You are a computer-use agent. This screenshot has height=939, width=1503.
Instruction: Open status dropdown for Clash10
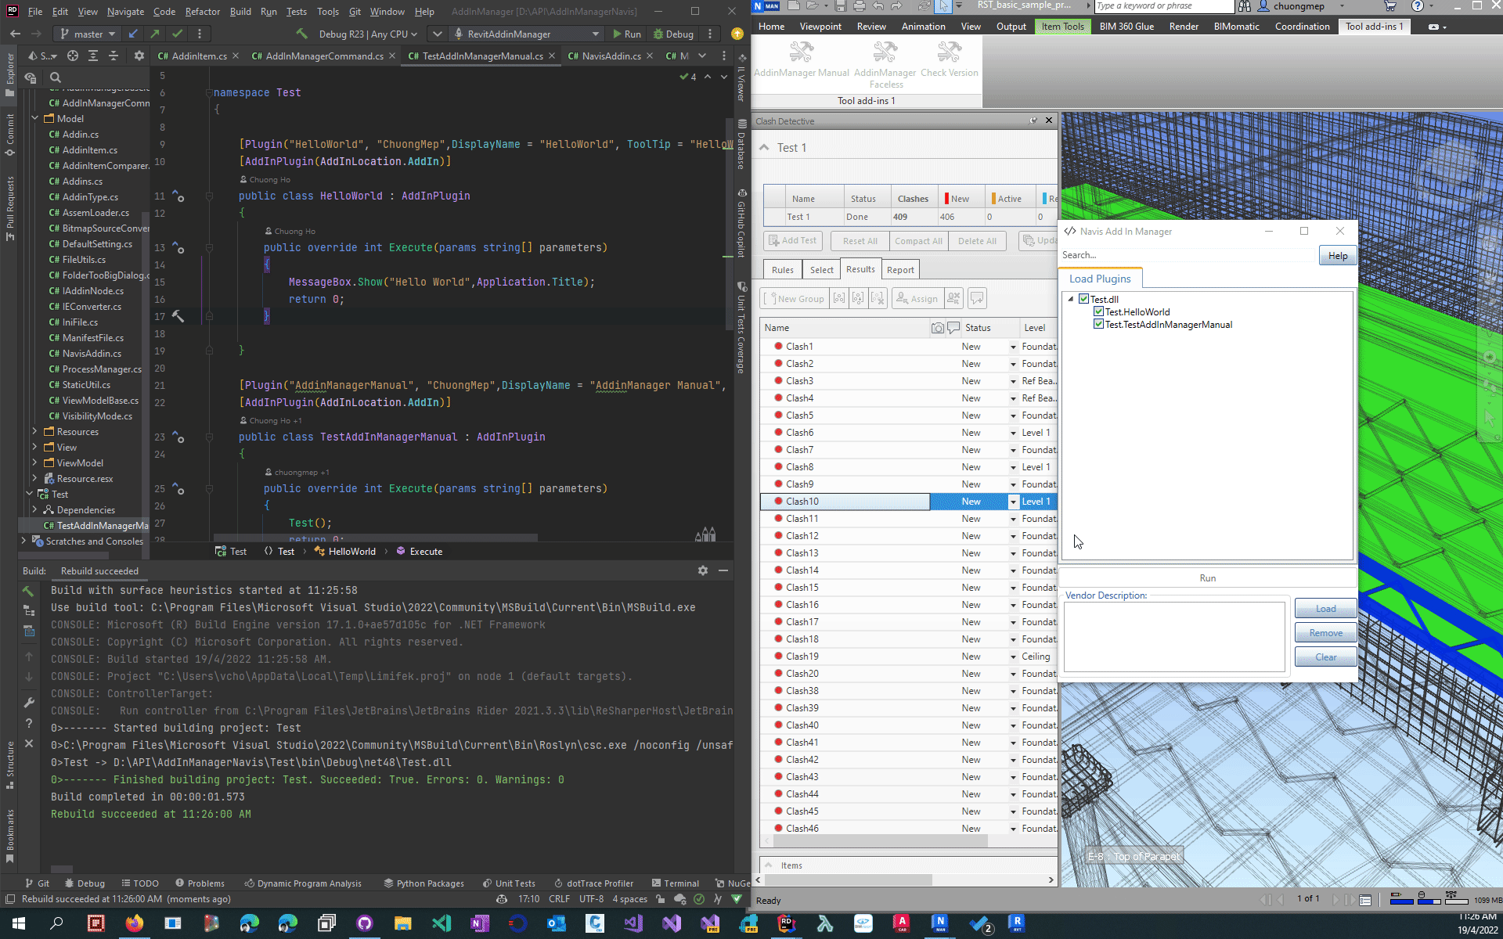click(x=1013, y=502)
